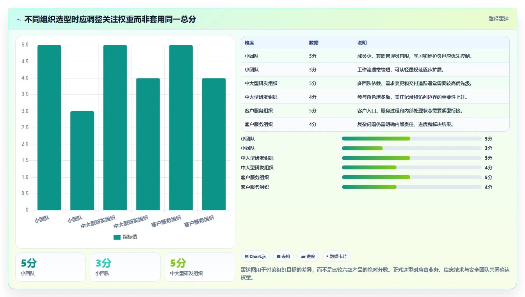Open the 3分 小团队 data card

point(125,267)
